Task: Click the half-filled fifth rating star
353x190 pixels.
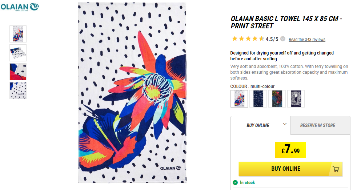Action: [261, 39]
